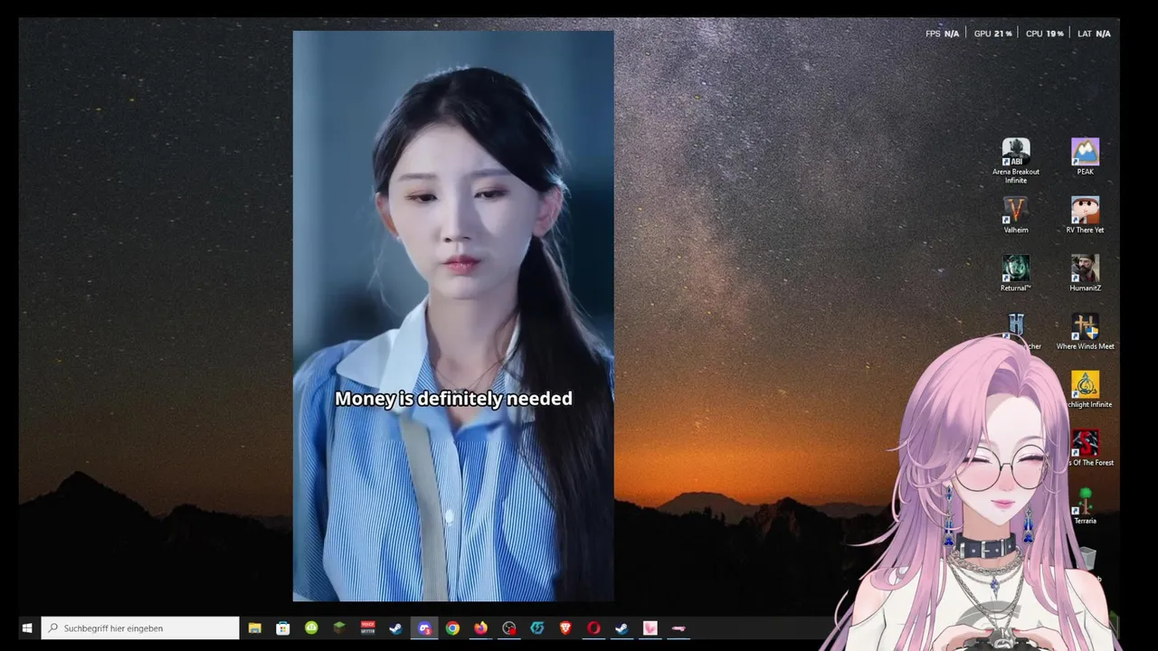Open the Voicemeeter taskbar icon
The height and width of the screenshot is (651, 1158).
pyautogui.click(x=367, y=627)
